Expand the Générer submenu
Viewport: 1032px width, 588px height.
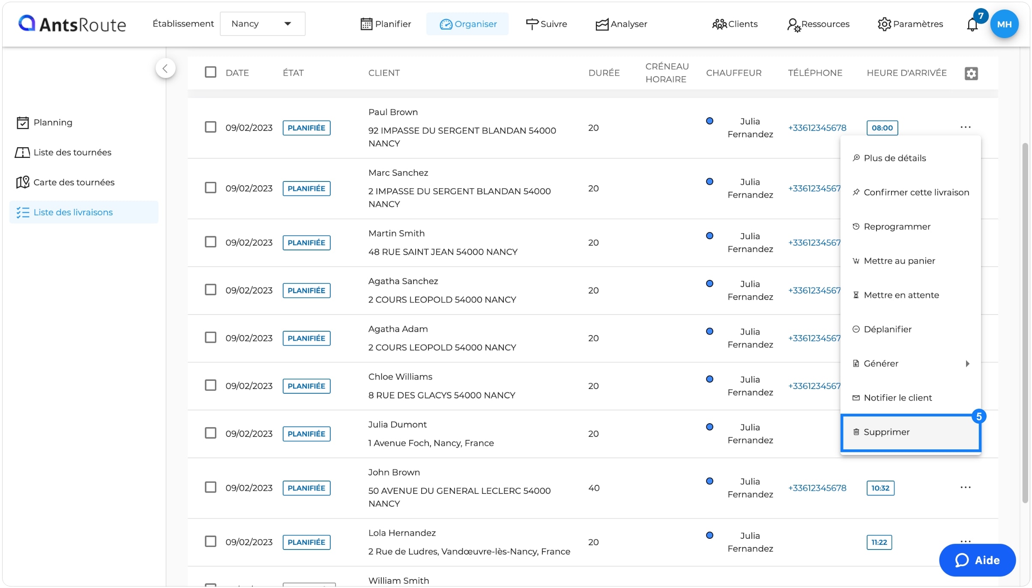[x=910, y=363]
